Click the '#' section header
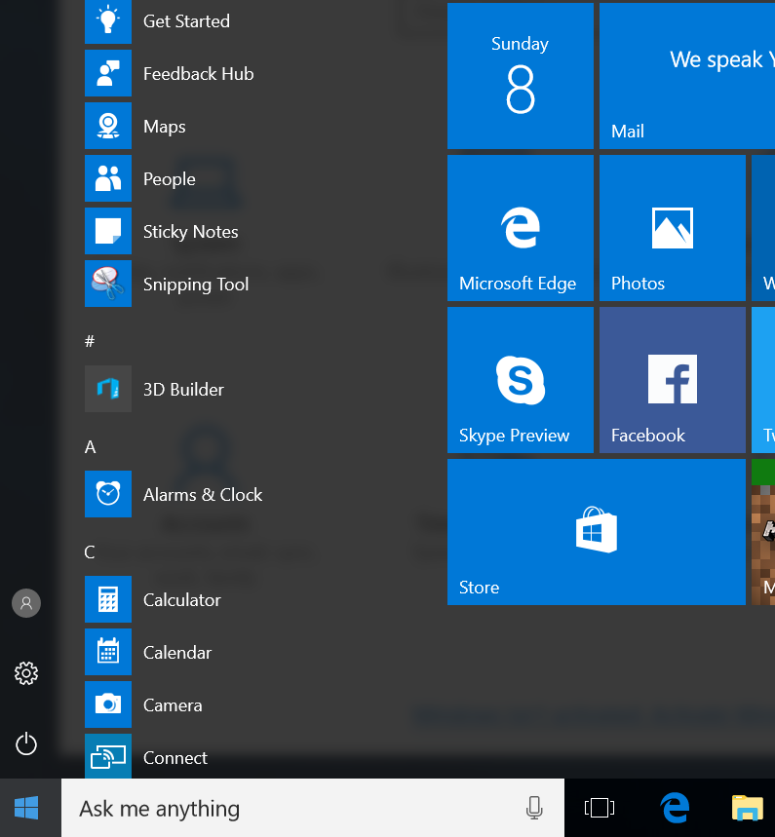Viewport: 775px width, 837px height. [x=90, y=341]
